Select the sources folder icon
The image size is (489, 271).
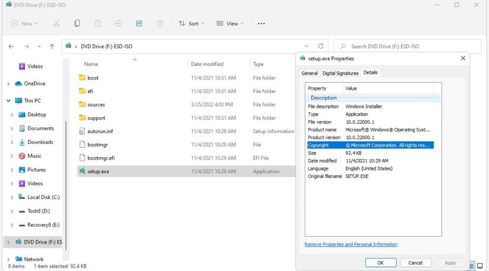(82, 104)
